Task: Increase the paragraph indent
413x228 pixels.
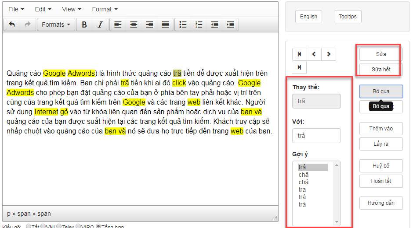Action: pyautogui.click(x=230, y=25)
